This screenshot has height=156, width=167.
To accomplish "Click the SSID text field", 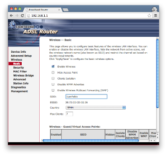I will (86, 97).
